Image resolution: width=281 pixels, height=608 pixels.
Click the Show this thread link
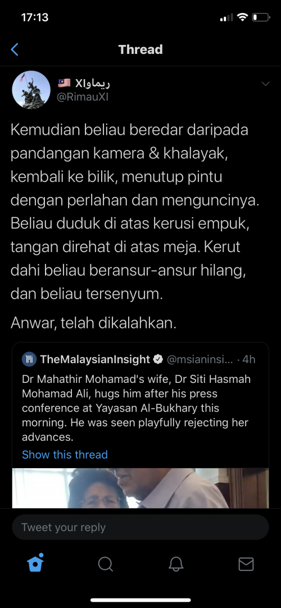[x=65, y=454]
